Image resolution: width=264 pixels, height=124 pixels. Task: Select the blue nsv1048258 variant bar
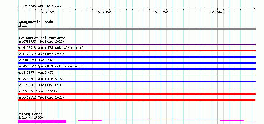(x=136, y=63)
